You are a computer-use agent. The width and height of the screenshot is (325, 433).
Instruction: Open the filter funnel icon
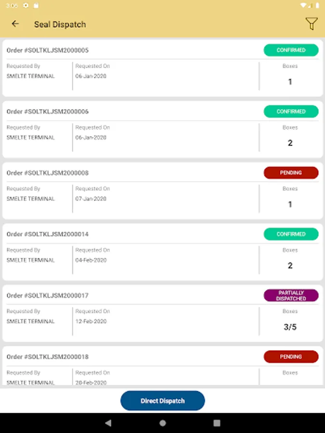[312, 24]
